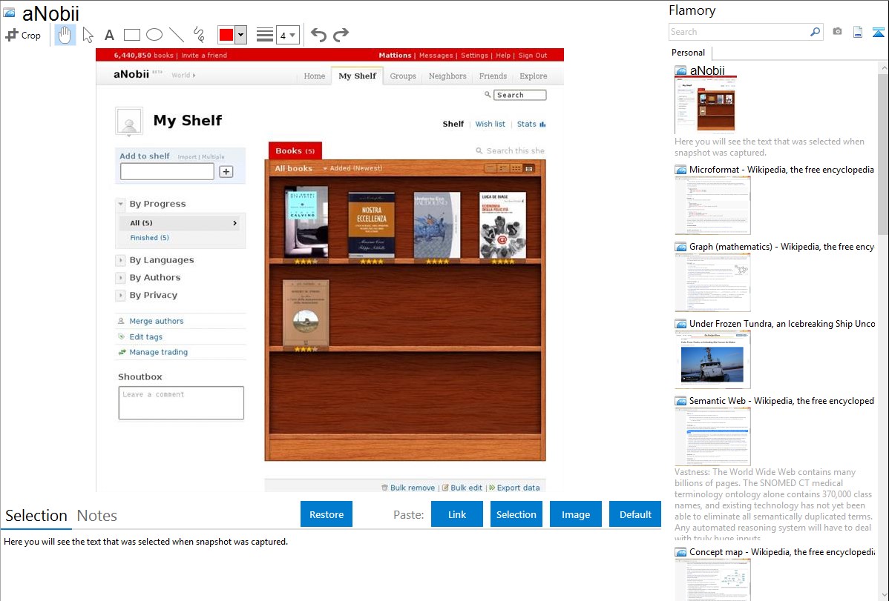Click the Paste Selection button
889x601 pixels.
pos(516,514)
